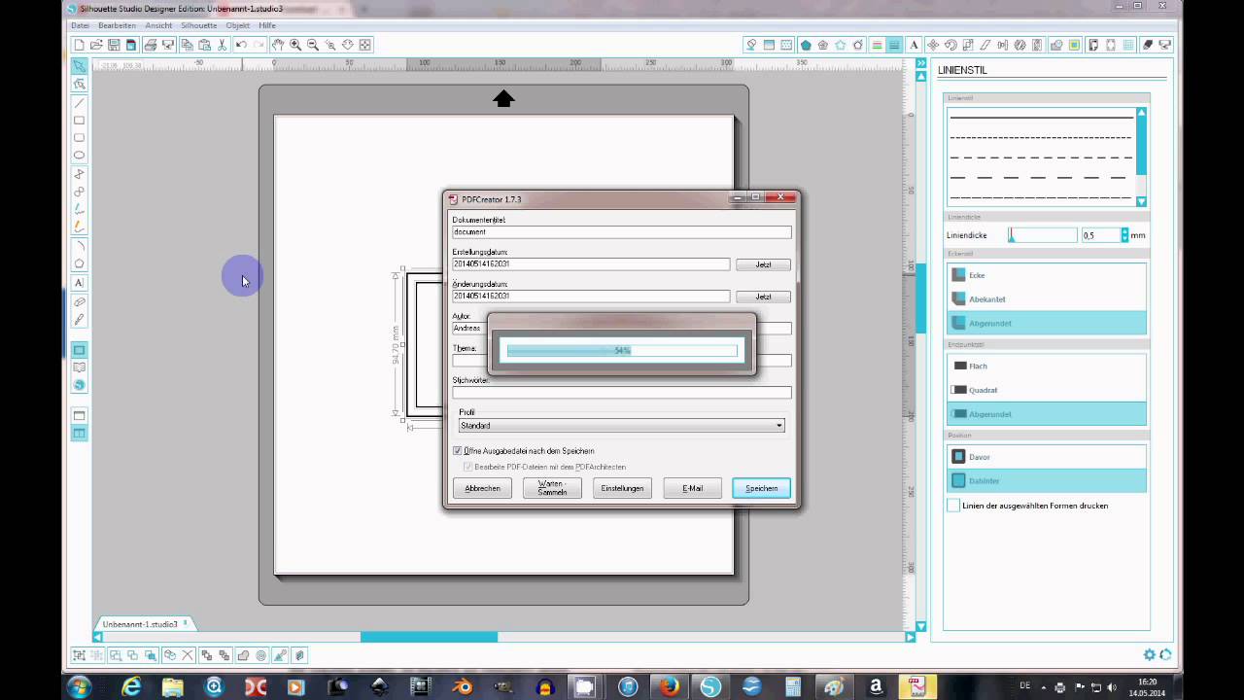This screenshot has width=1244, height=700.
Task: Click the Open file folder icon
Action: click(96, 45)
